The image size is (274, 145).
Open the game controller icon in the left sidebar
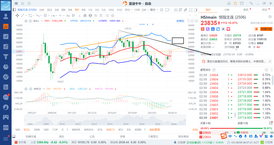(x=6, y=117)
